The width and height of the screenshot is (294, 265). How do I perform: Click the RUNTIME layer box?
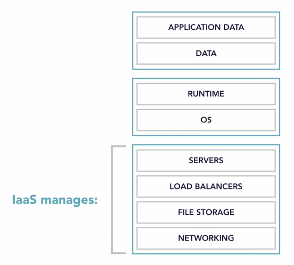(206, 94)
